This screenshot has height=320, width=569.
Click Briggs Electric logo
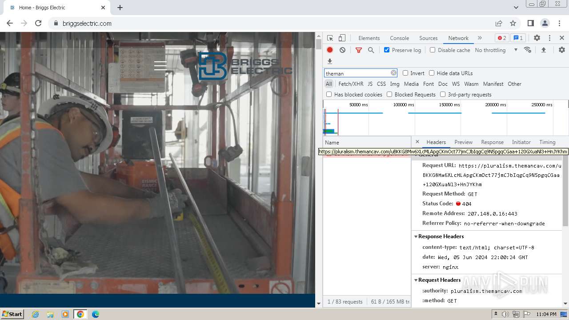coord(245,66)
